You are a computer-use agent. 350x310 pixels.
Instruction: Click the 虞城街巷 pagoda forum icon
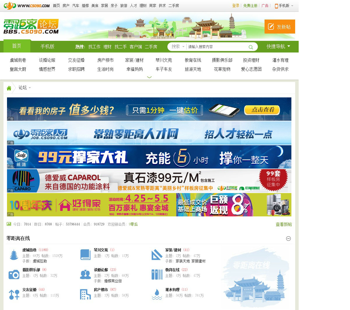click(x=14, y=255)
